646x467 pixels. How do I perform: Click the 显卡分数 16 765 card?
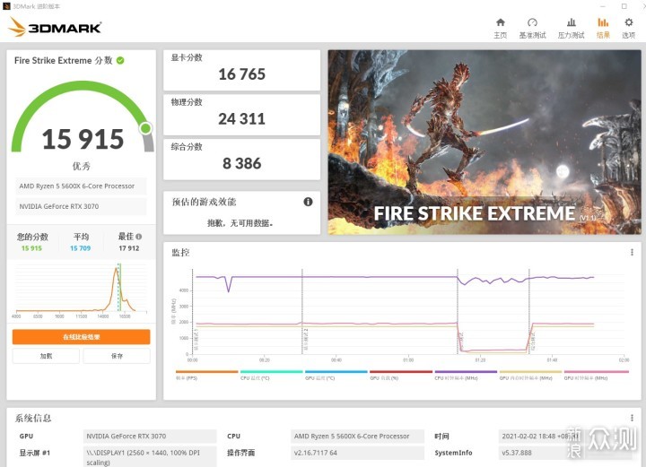tap(242, 70)
